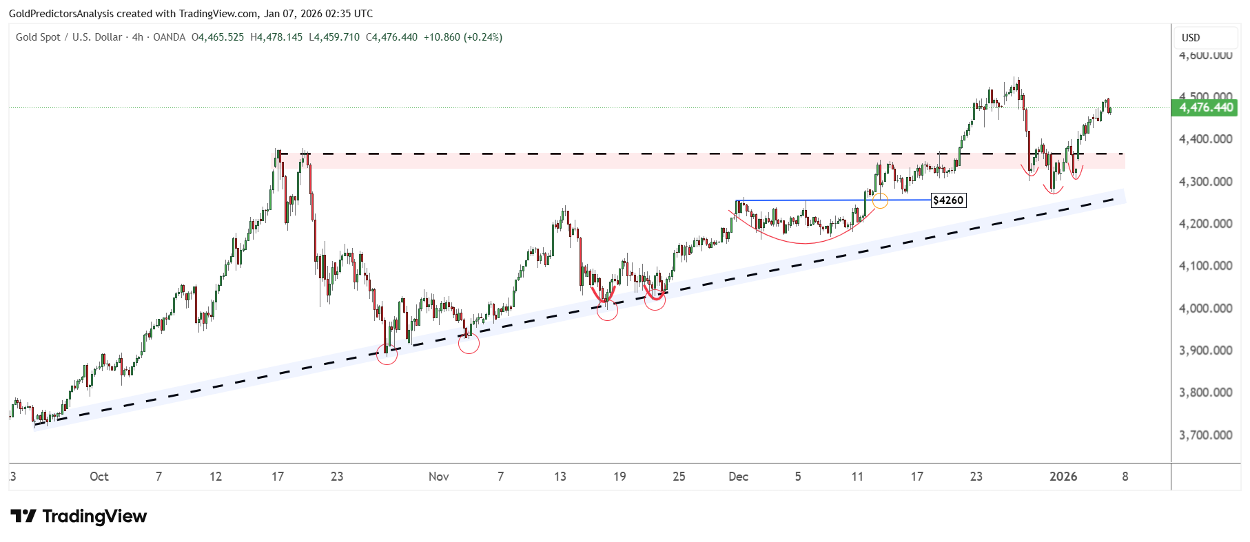Click the 4,100.000 price axis label
This screenshot has height=542, width=1250.
click(1206, 266)
